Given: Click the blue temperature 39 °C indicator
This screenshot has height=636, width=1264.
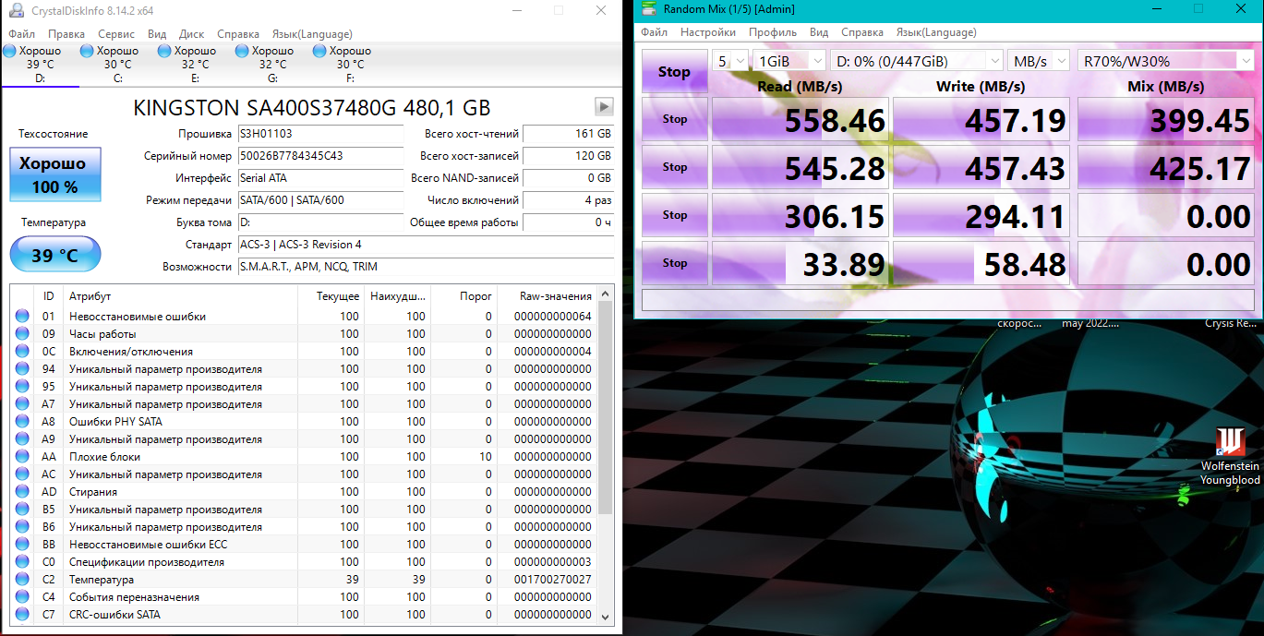Looking at the screenshot, I should coord(54,255).
